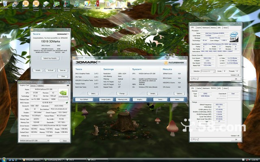This screenshot has height=162, width=260.
Task: Open the Hardware Monitor desktop shortcut
Action: [67, 5]
